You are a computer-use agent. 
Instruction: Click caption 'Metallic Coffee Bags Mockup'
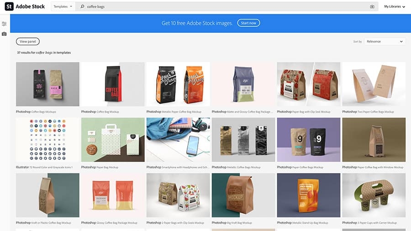click(244, 167)
